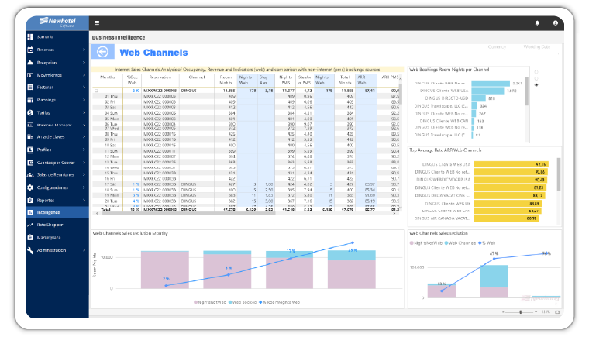
Task: Click the Channel column header
Action: click(x=197, y=77)
